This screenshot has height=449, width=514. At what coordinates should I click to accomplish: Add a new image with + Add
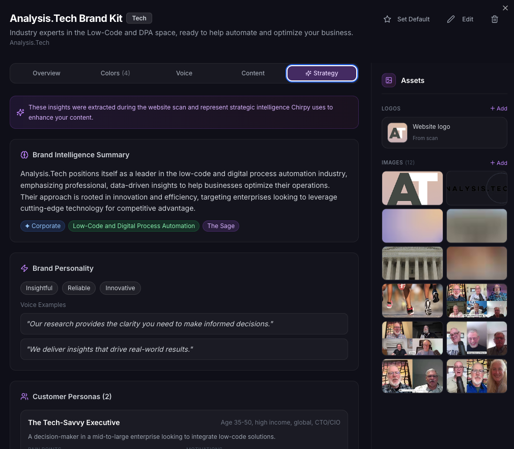click(499, 163)
